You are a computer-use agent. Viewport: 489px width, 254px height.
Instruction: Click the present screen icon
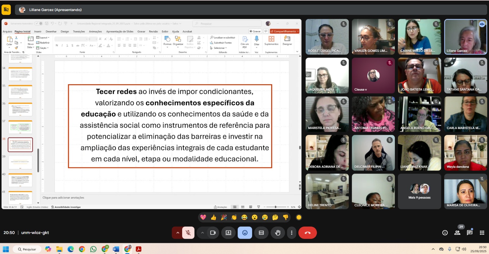[228, 233]
